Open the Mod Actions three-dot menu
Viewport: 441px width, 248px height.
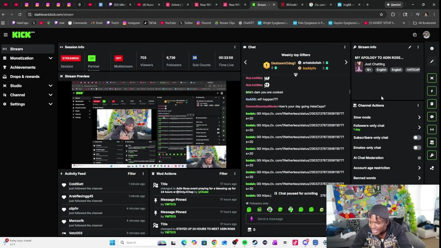(x=235, y=174)
